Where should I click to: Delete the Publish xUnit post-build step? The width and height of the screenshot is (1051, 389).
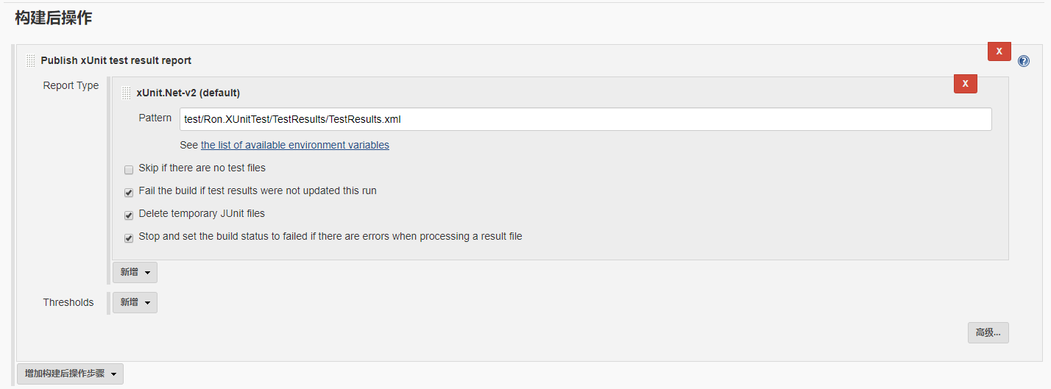(x=999, y=51)
